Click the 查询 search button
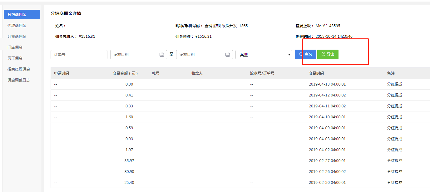Viewport: 430px width, 192px height. pos(305,54)
